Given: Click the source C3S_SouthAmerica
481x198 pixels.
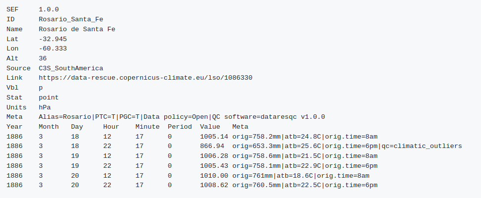Looking at the screenshot, I should click(71, 68).
